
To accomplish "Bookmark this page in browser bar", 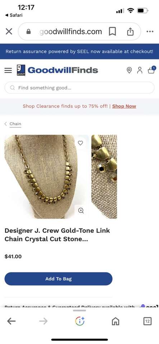I will (x=112, y=32).
